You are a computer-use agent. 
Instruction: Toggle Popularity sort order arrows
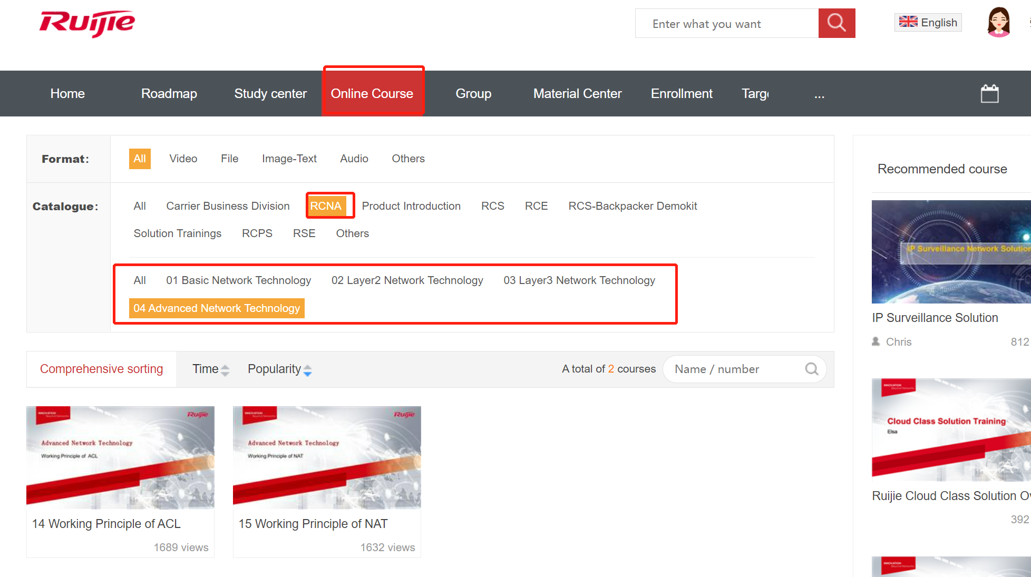pyautogui.click(x=308, y=370)
